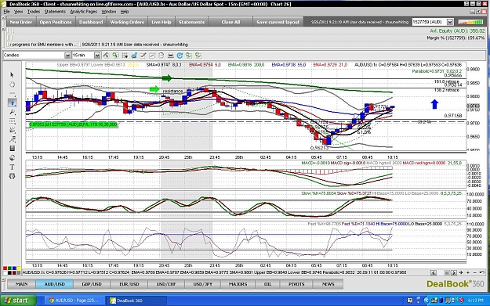Switch to the AUD/USD tab

(55, 284)
